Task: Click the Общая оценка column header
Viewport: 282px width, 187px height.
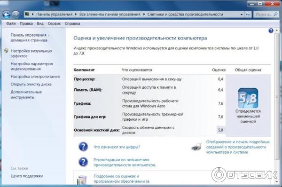Action: click(248, 70)
